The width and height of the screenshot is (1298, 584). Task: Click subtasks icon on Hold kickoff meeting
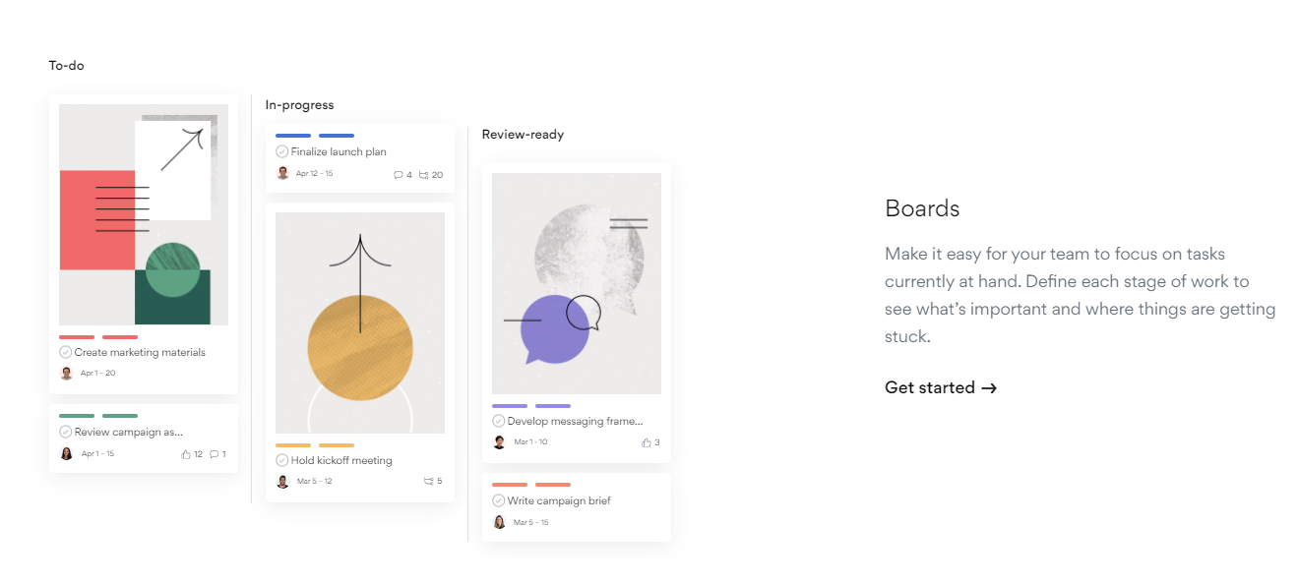pyautogui.click(x=428, y=481)
